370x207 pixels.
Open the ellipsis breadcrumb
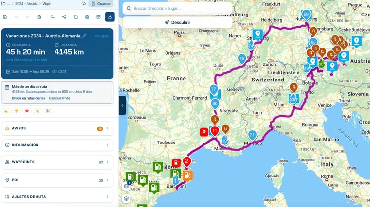pos(9,4)
